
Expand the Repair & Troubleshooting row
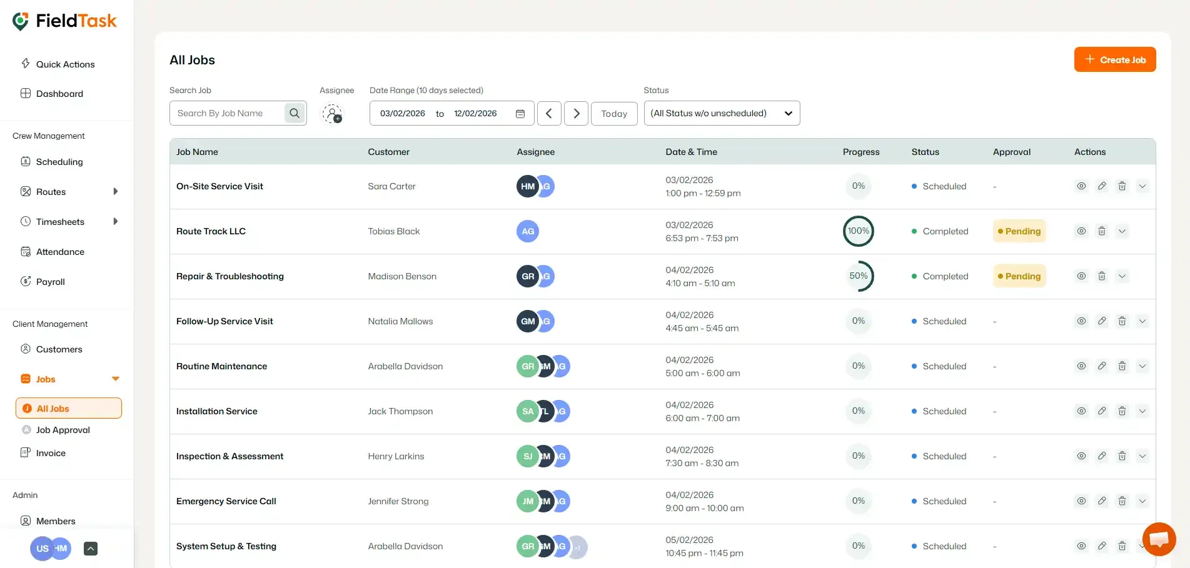coord(1122,276)
